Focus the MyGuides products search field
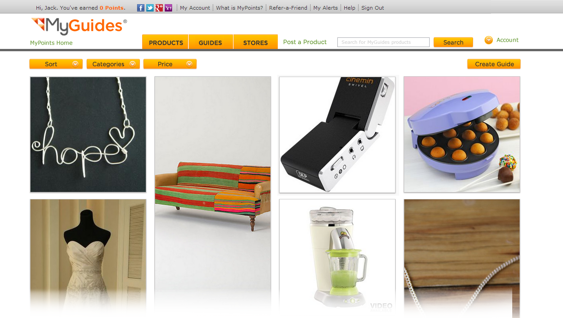Viewport: 563px width, 318px height. tap(383, 42)
